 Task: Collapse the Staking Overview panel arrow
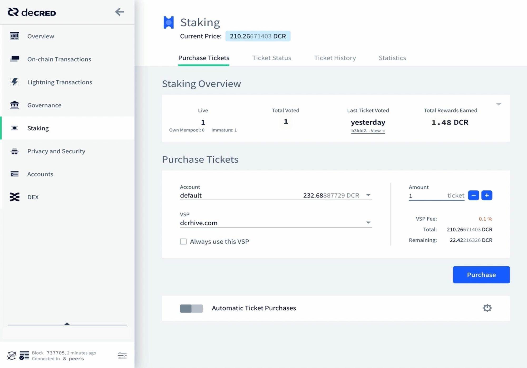coord(498,104)
